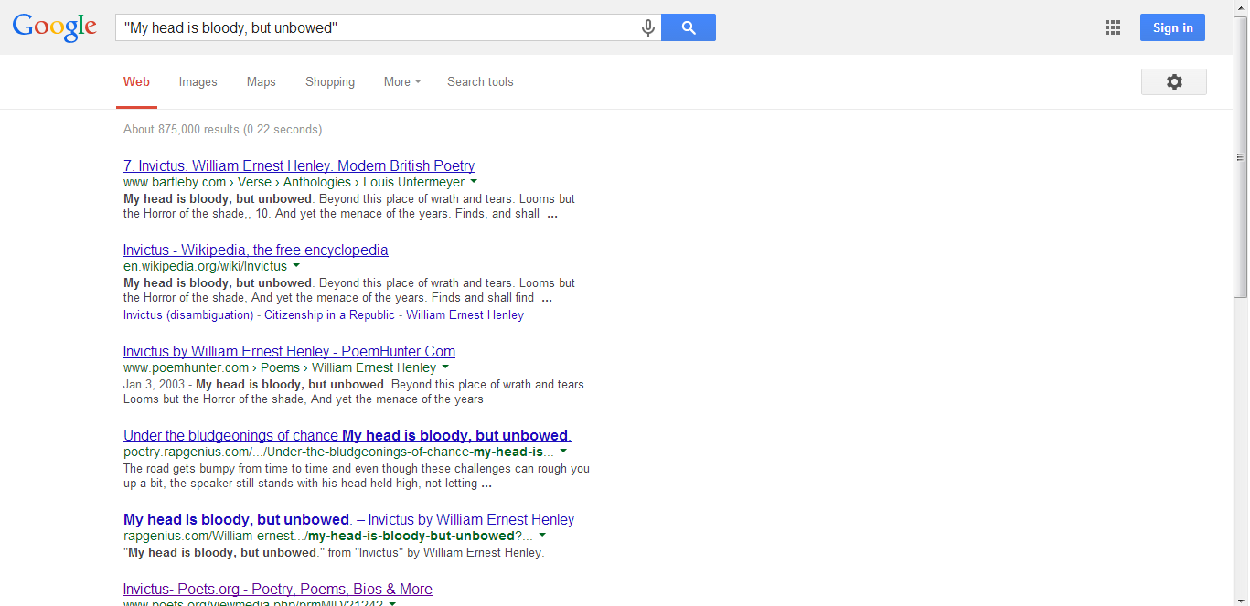The height and width of the screenshot is (606, 1250).
Task: Open the Invictus Poets.org result
Action: (x=278, y=589)
